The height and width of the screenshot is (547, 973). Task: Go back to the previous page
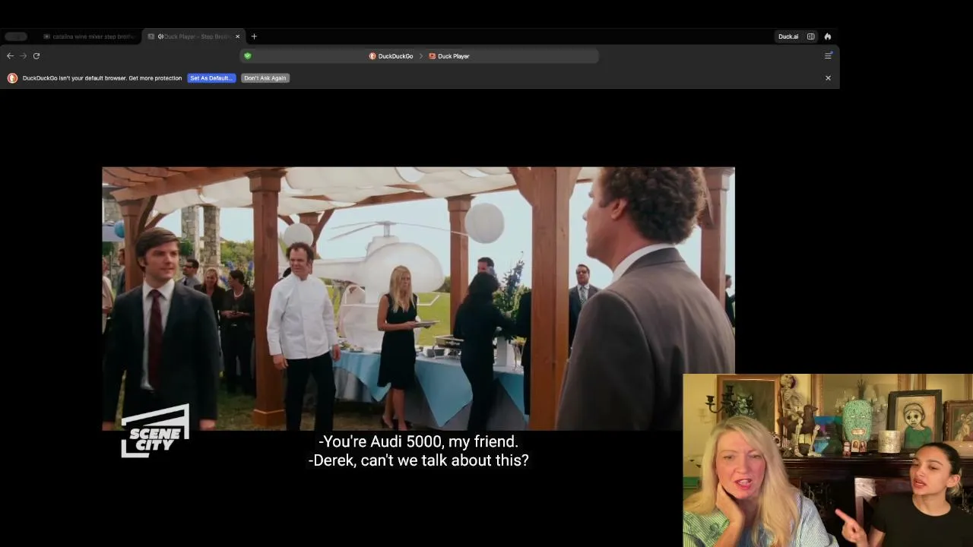click(x=10, y=55)
